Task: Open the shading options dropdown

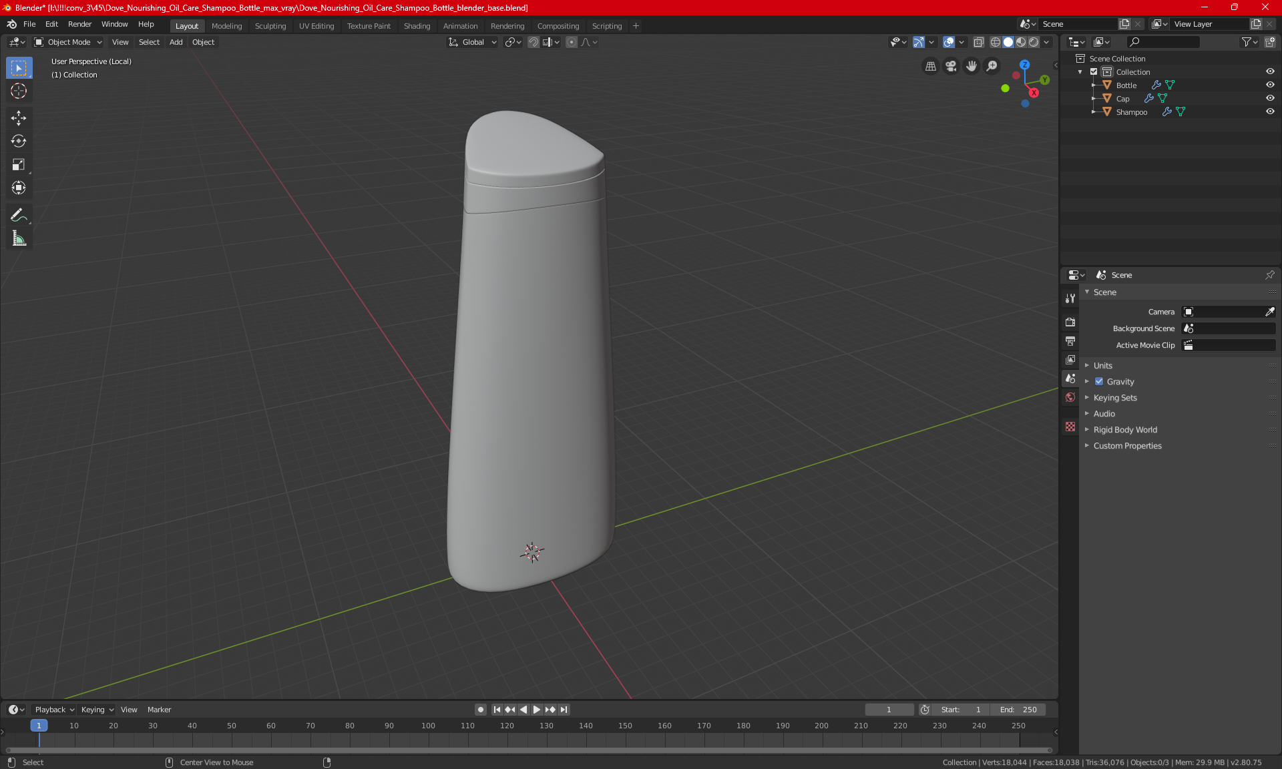Action: coord(1047,42)
